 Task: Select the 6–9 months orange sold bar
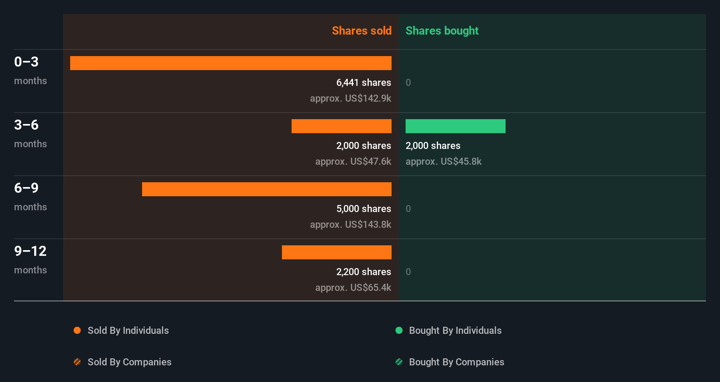[x=267, y=189]
